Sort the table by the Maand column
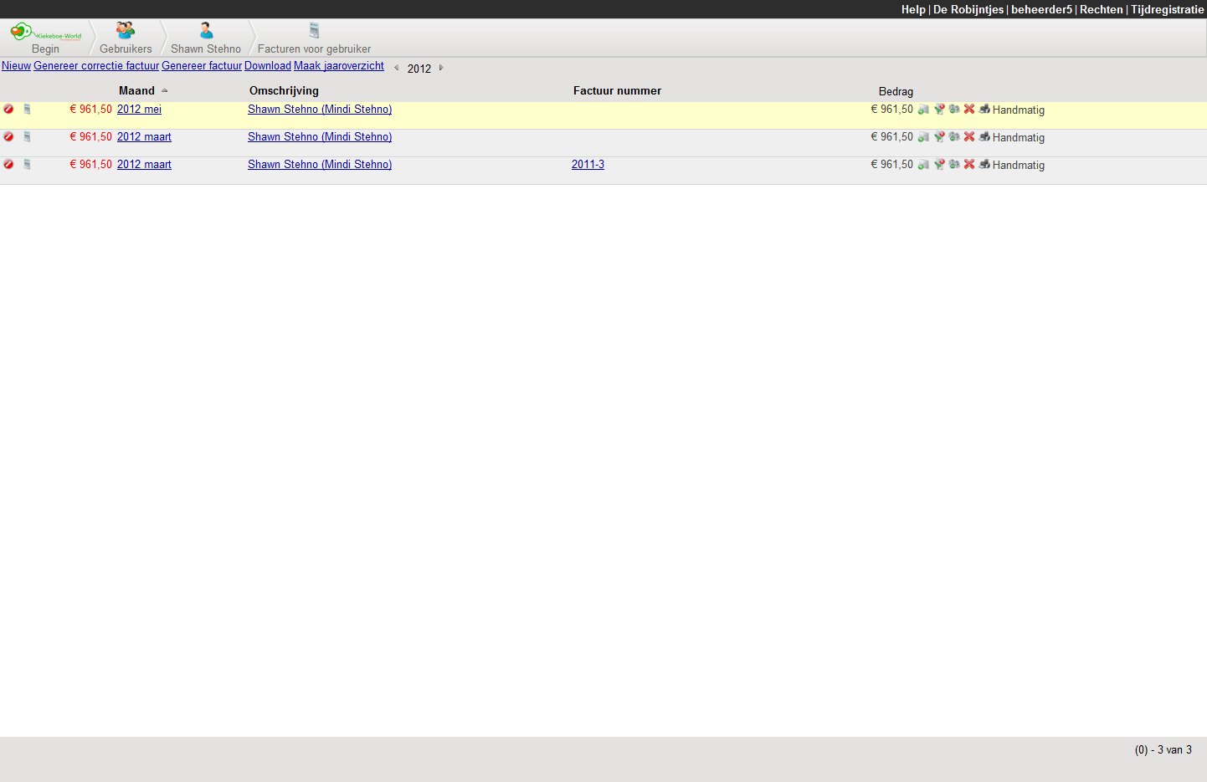 [136, 90]
